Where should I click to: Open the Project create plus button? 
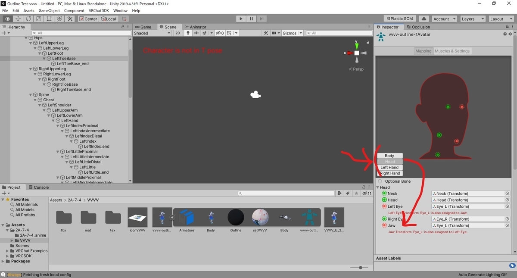tap(6, 194)
